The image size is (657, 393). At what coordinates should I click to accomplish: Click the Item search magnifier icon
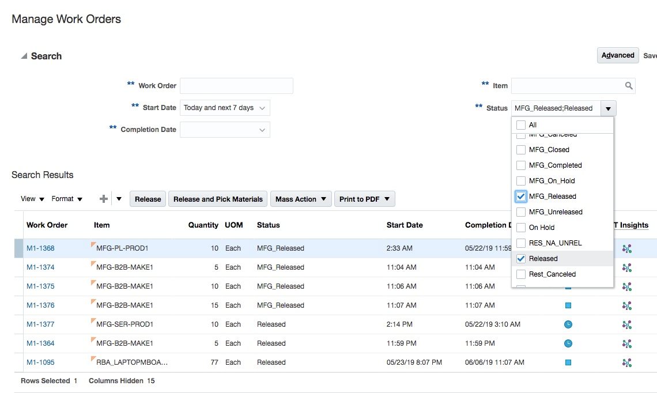click(x=629, y=85)
